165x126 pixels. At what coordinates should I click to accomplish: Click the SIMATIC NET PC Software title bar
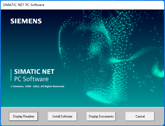[82, 5]
